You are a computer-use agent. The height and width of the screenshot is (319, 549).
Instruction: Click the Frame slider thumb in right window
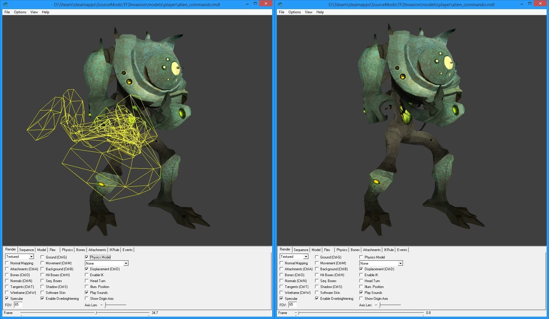pos(298,313)
